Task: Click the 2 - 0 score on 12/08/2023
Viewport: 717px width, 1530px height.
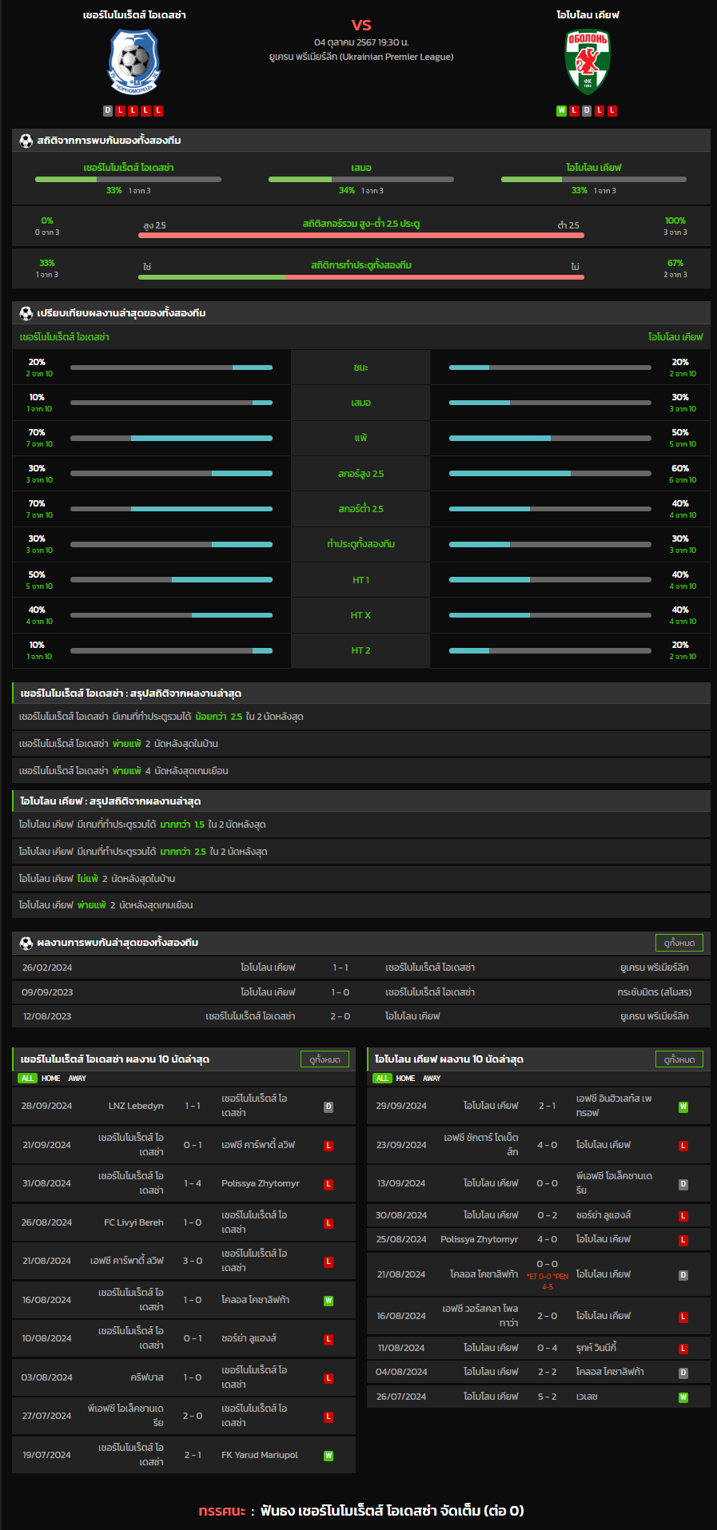Action: 341,1016
